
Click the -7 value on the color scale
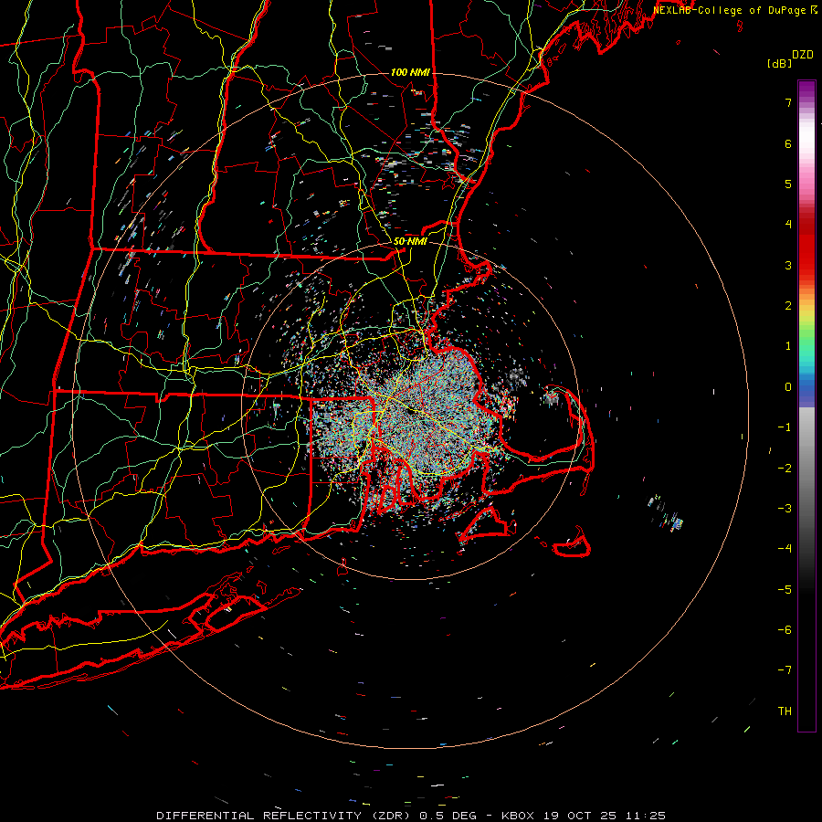[785, 670]
